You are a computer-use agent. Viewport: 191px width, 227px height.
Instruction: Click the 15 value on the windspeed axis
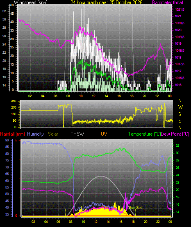(x=12, y=64)
